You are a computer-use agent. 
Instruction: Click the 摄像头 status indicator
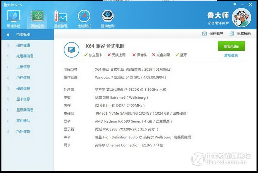click(140, 55)
